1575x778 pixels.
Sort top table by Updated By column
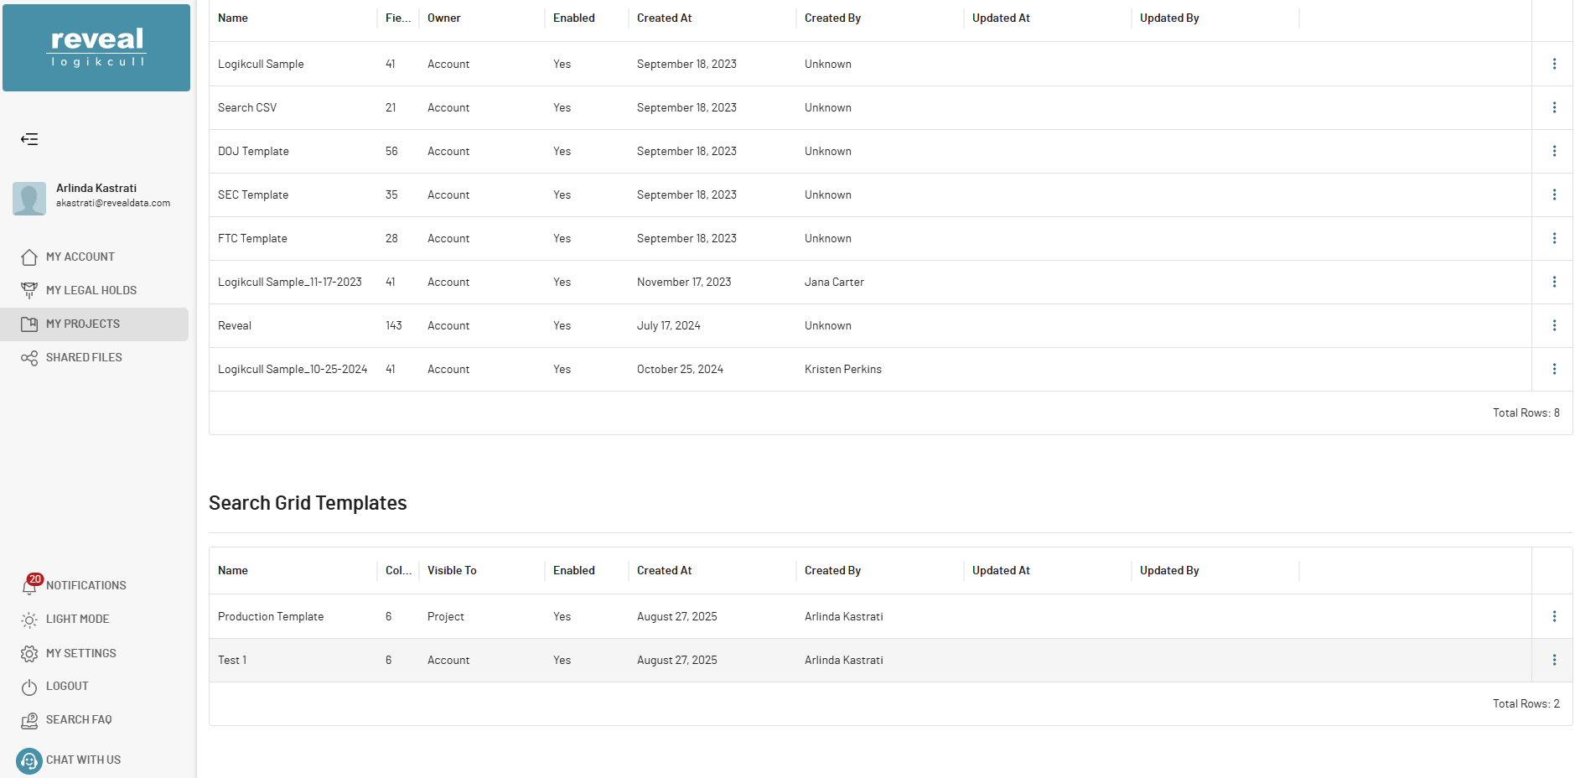coord(1170,18)
